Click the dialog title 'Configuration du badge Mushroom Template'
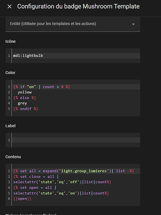 click(78, 6)
